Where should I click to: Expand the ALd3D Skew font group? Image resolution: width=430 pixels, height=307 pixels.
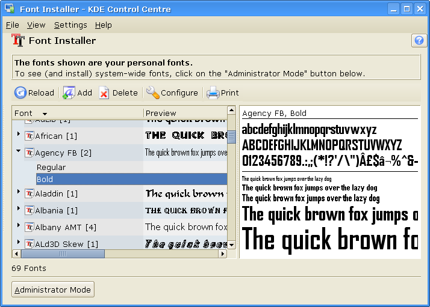19,242
